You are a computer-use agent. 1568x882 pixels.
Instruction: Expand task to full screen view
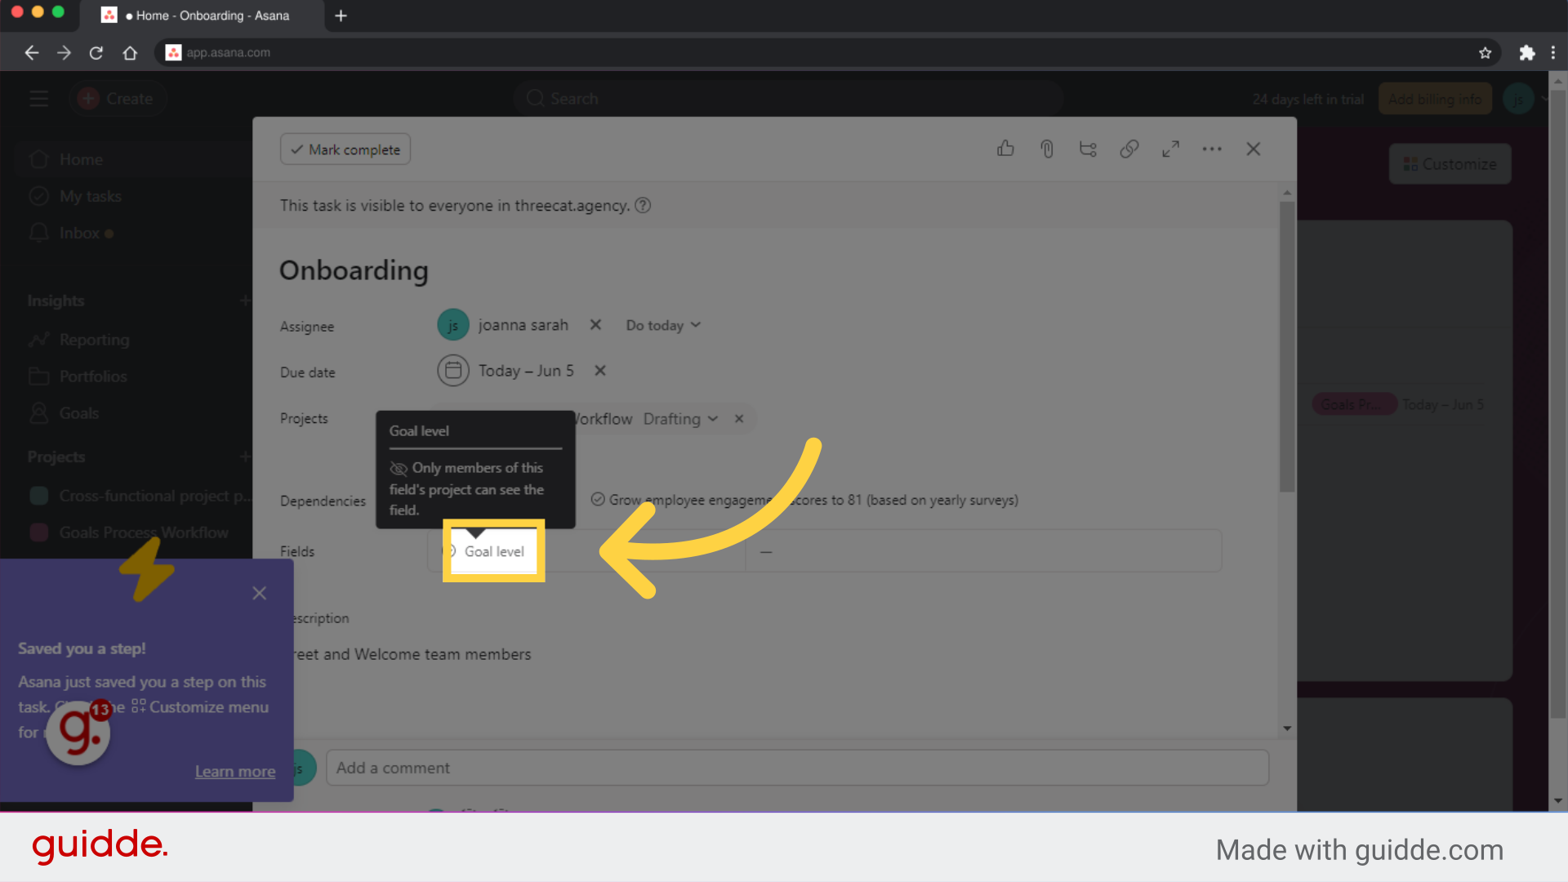pos(1170,149)
